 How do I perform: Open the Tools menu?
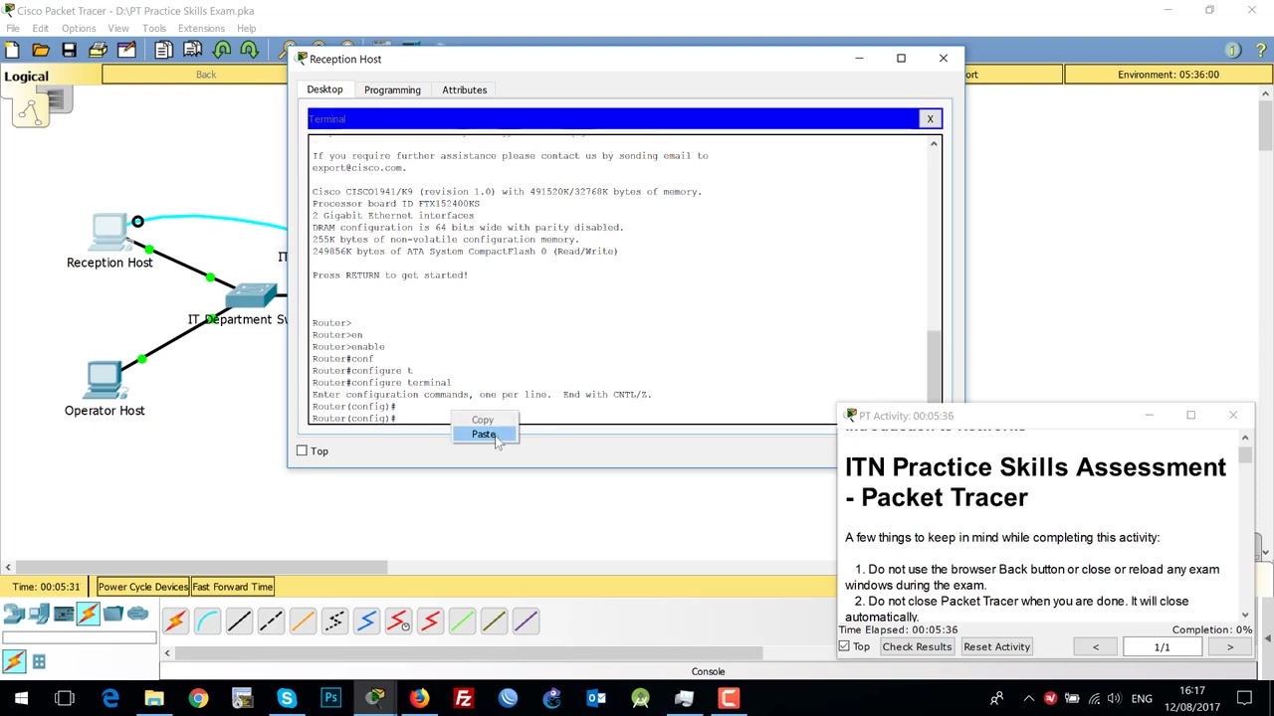(153, 28)
